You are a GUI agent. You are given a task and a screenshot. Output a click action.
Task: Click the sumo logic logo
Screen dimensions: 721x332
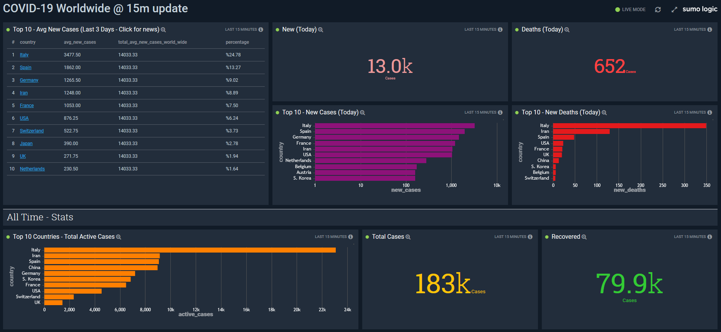pos(700,9)
